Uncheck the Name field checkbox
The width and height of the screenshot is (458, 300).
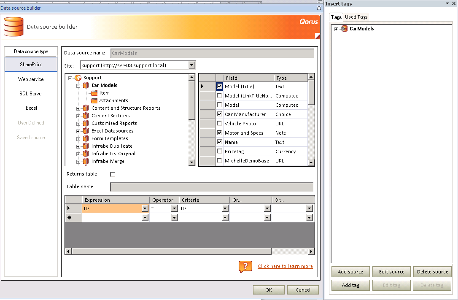point(219,142)
